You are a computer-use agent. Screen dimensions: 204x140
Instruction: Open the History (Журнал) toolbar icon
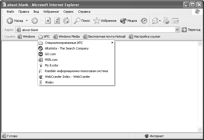[x=144, y=21]
